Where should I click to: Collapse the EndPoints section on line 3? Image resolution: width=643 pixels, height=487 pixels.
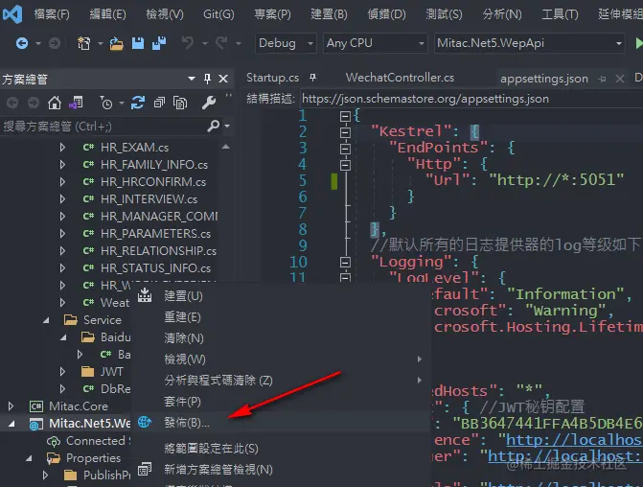[345, 149]
